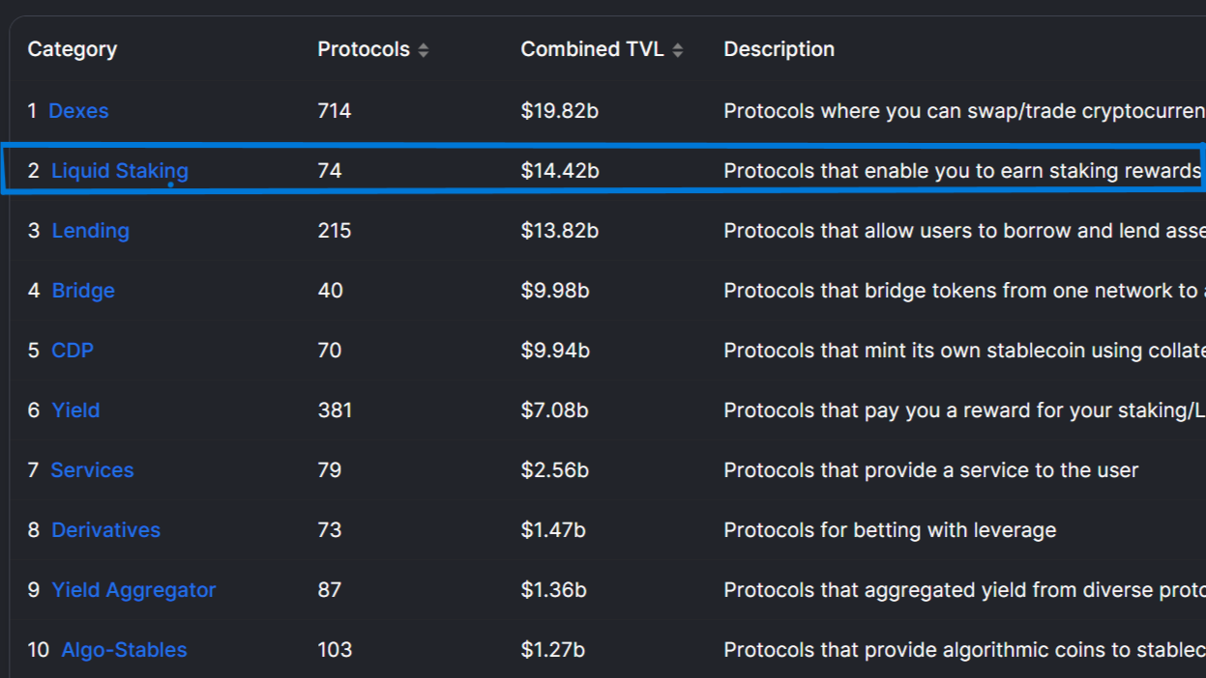Viewport: 1206px width, 678px height.
Task: Click the Combined TVL header text
Action: pyautogui.click(x=593, y=49)
